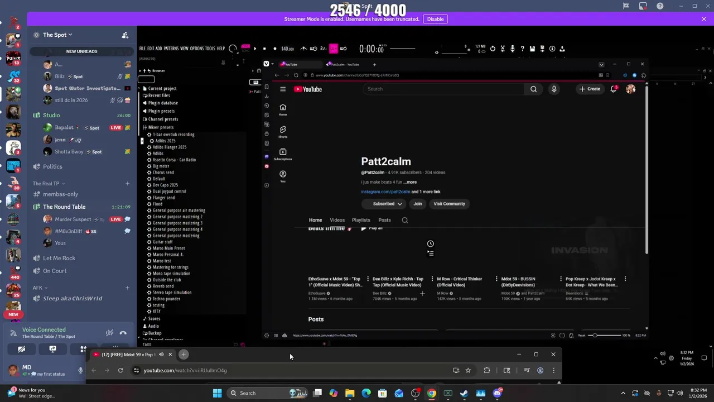
Task: Activate YouTube voice search microphone
Action: [x=554, y=89]
